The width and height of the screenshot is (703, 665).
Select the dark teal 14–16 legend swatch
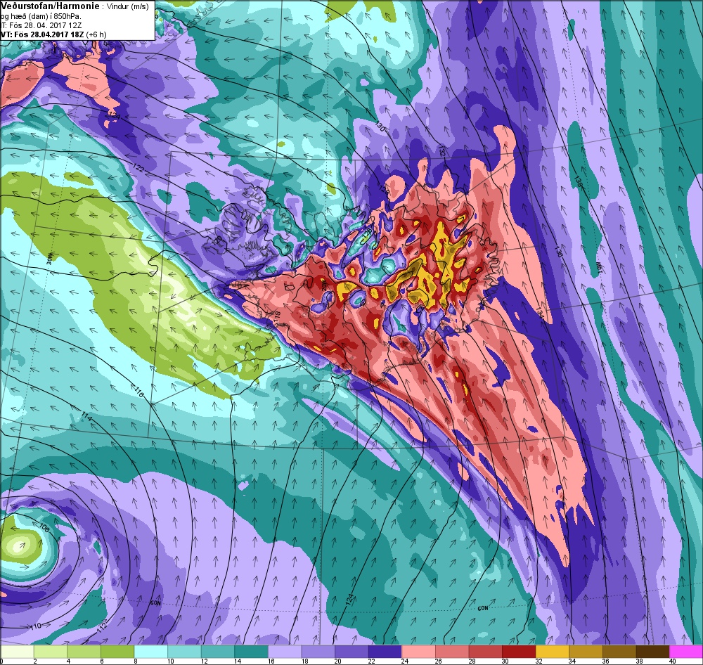pyautogui.click(x=251, y=651)
